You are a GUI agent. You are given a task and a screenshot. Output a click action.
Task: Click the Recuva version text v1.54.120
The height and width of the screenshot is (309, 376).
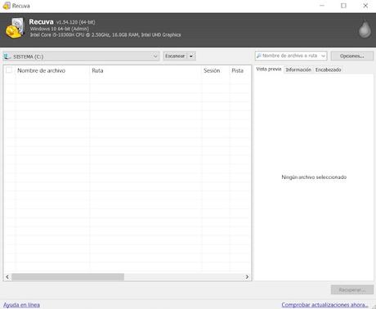[x=76, y=22]
